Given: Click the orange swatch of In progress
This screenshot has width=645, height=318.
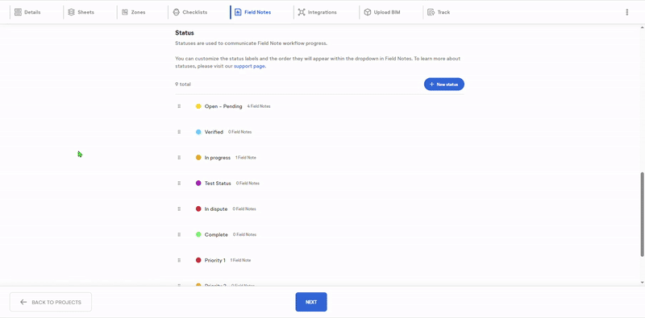Looking at the screenshot, I should [x=198, y=157].
